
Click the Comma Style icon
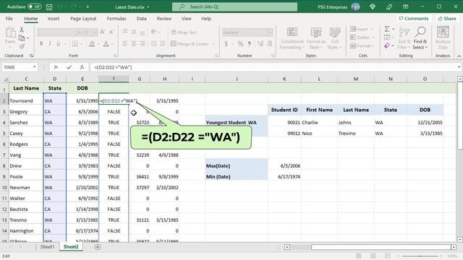click(x=250, y=44)
